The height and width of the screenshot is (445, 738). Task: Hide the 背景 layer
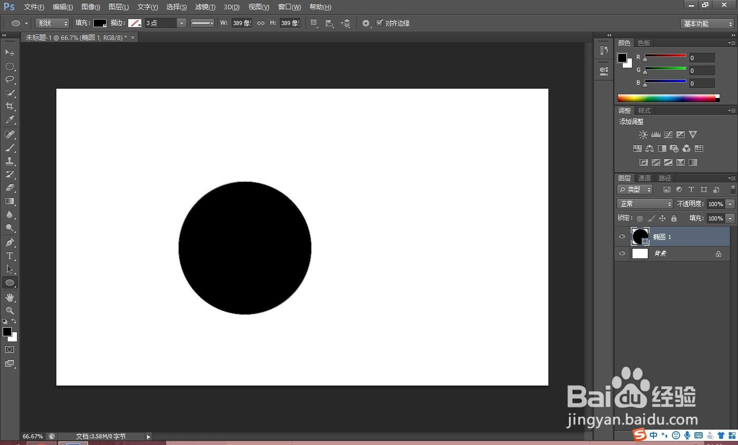(622, 254)
